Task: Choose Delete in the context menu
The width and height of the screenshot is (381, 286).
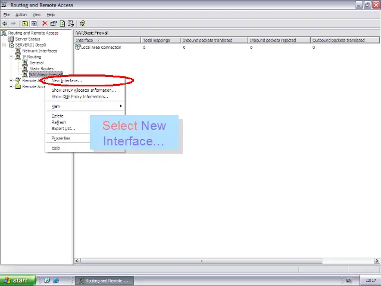Action: (58, 116)
